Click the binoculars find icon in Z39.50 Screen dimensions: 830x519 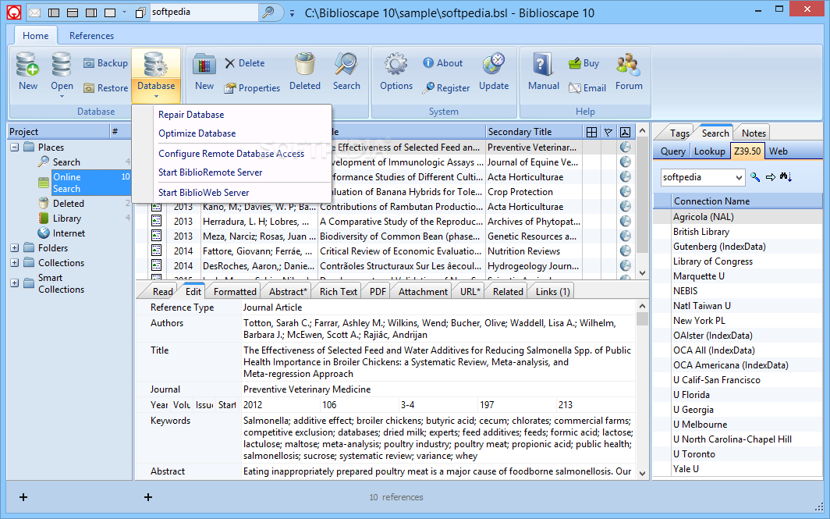tap(786, 177)
